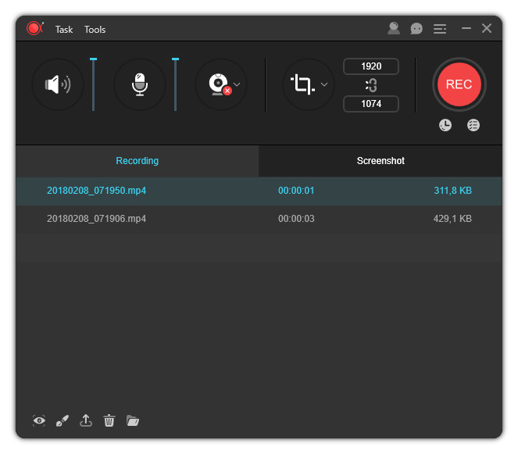The image size is (518, 454).
Task: Click duration 00:00:03
Action: tap(296, 219)
